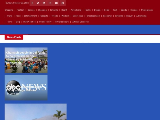Viewport: 160px width, 120px height.
Task: Navigate to the Tech category
Action: point(115,10)
